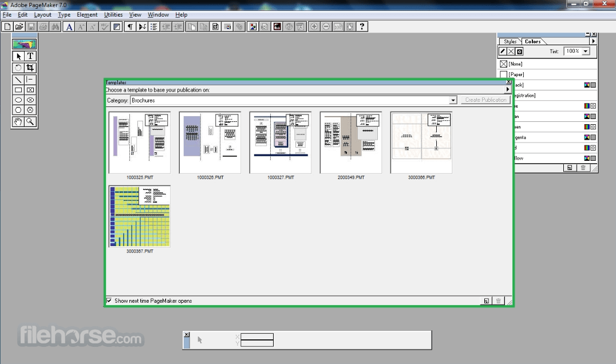Open the Edit menu
This screenshot has height=364, width=616.
point(22,14)
